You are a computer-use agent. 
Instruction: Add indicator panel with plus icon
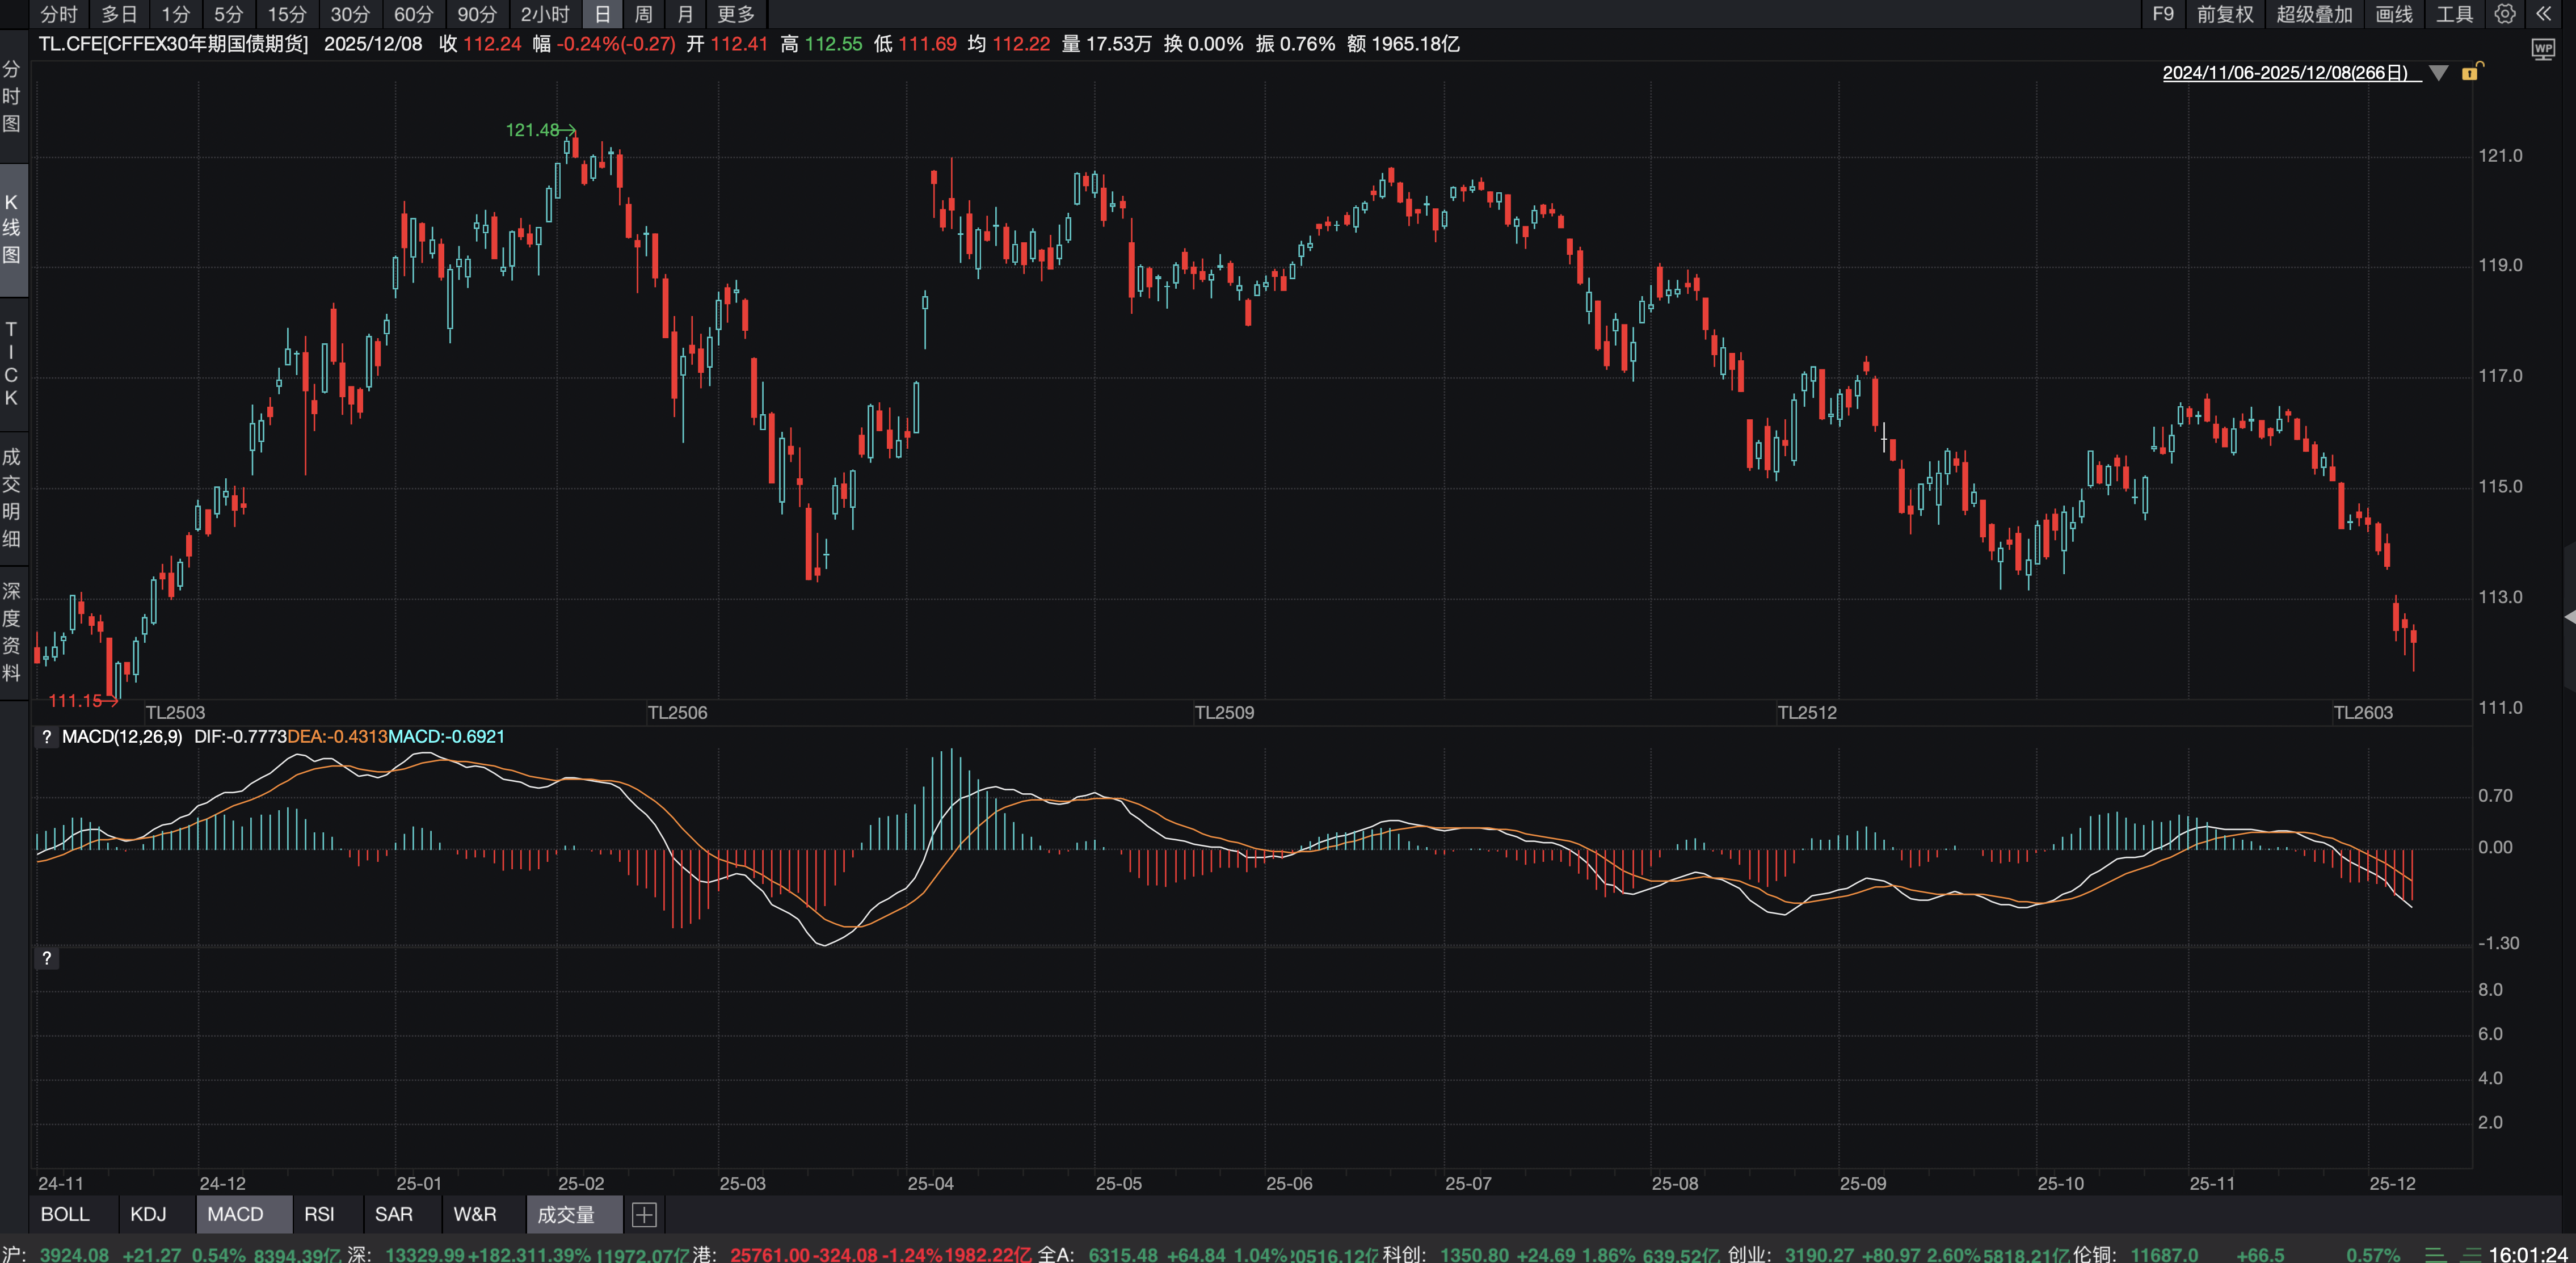click(x=644, y=1214)
